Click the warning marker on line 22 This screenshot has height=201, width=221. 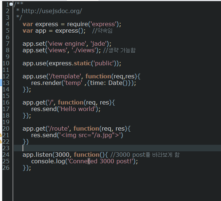[x=1, y=141]
